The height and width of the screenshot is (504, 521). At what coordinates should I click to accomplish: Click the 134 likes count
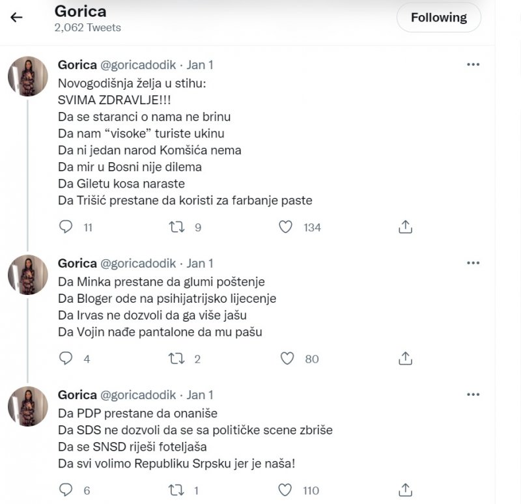pyautogui.click(x=311, y=227)
